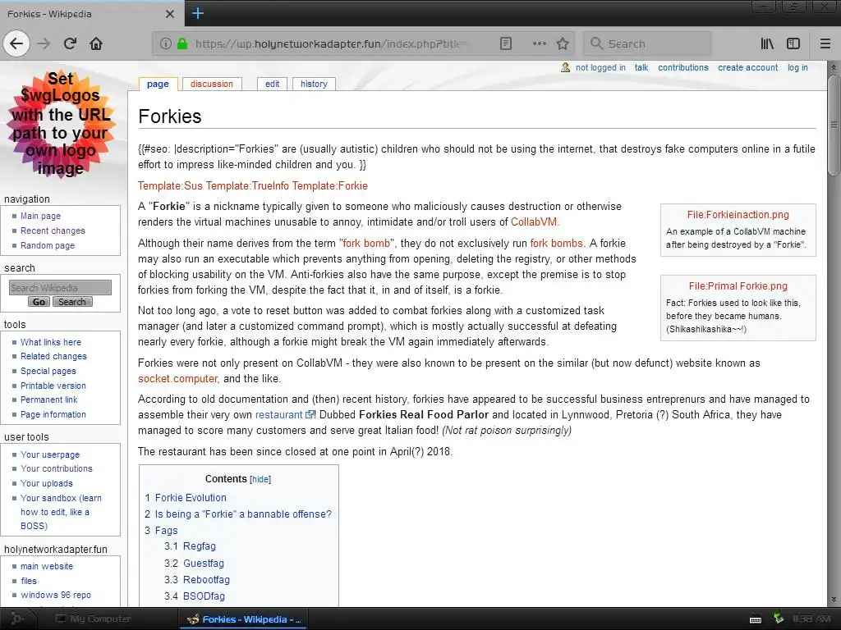Reload the page with the refresh icon

70,43
